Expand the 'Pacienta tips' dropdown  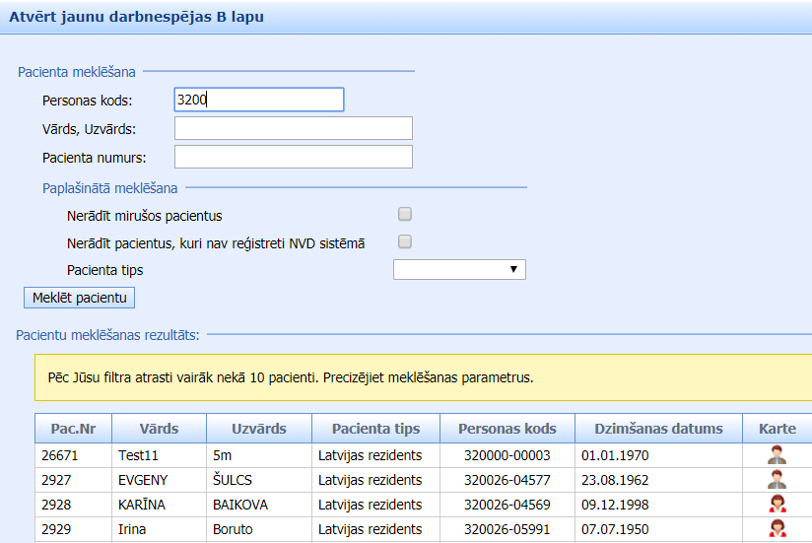(x=459, y=270)
